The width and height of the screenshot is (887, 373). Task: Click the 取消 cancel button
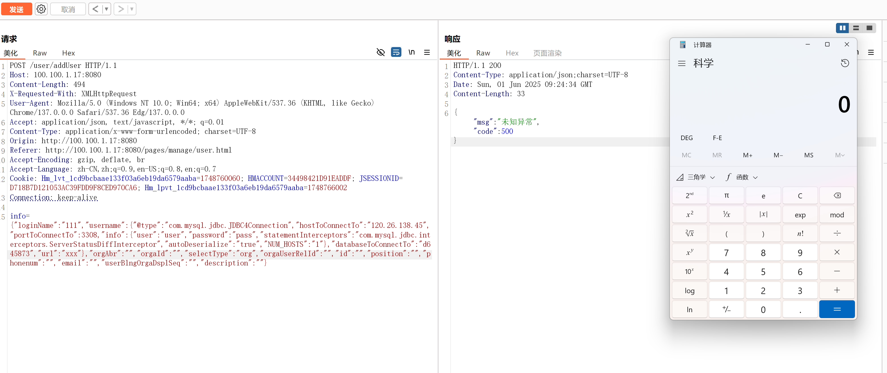point(68,9)
